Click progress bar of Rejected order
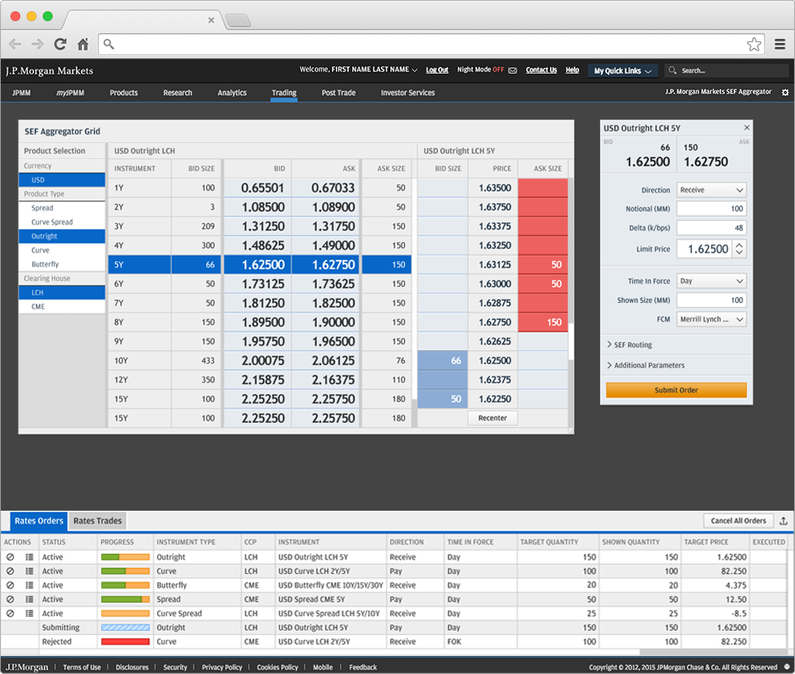This screenshot has height=674, width=795. (125, 642)
